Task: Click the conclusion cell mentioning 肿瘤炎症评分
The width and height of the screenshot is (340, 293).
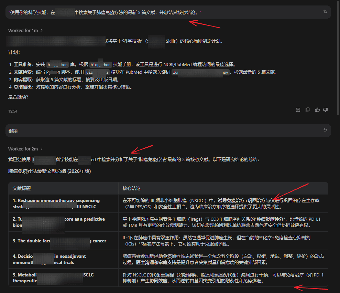Action: click(x=223, y=222)
